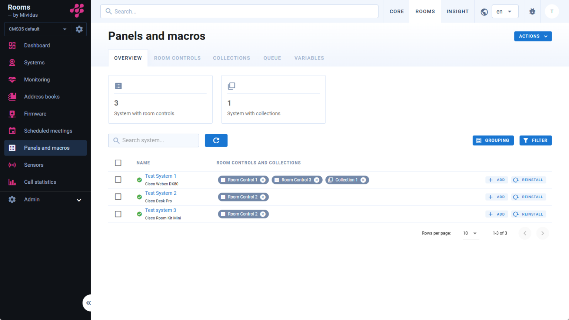Open the Systems sidebar icon
The width and height of the screenshot is (569, 320).
12,63
